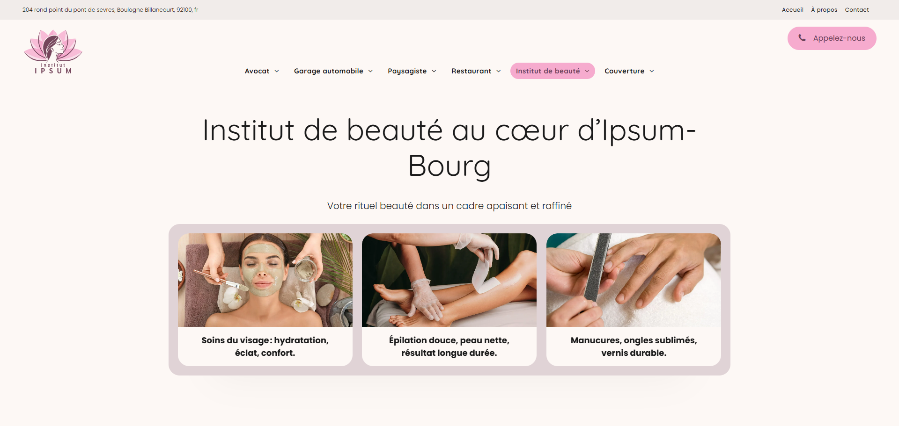Click the Institut Ipsum lotus logo

click(53, 51)
